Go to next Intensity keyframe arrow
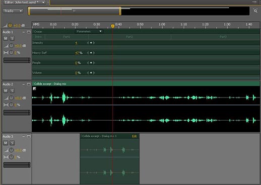The width and height of the screenshot is (261, 185). tap(94, 43)
